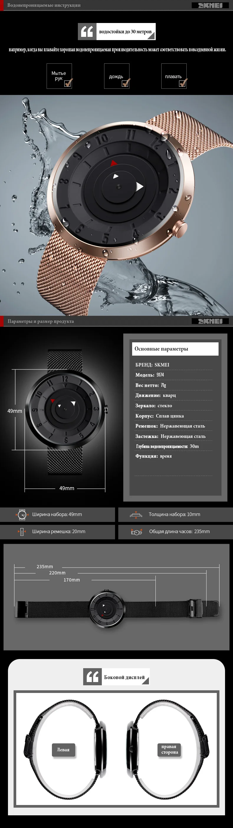
Task: Select the Модель: 9174 row
Action: pos(173,375)
